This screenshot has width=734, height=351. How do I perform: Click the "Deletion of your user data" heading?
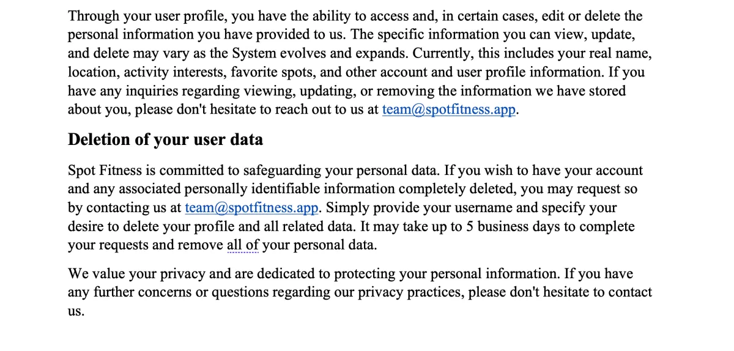pos(165,140)
